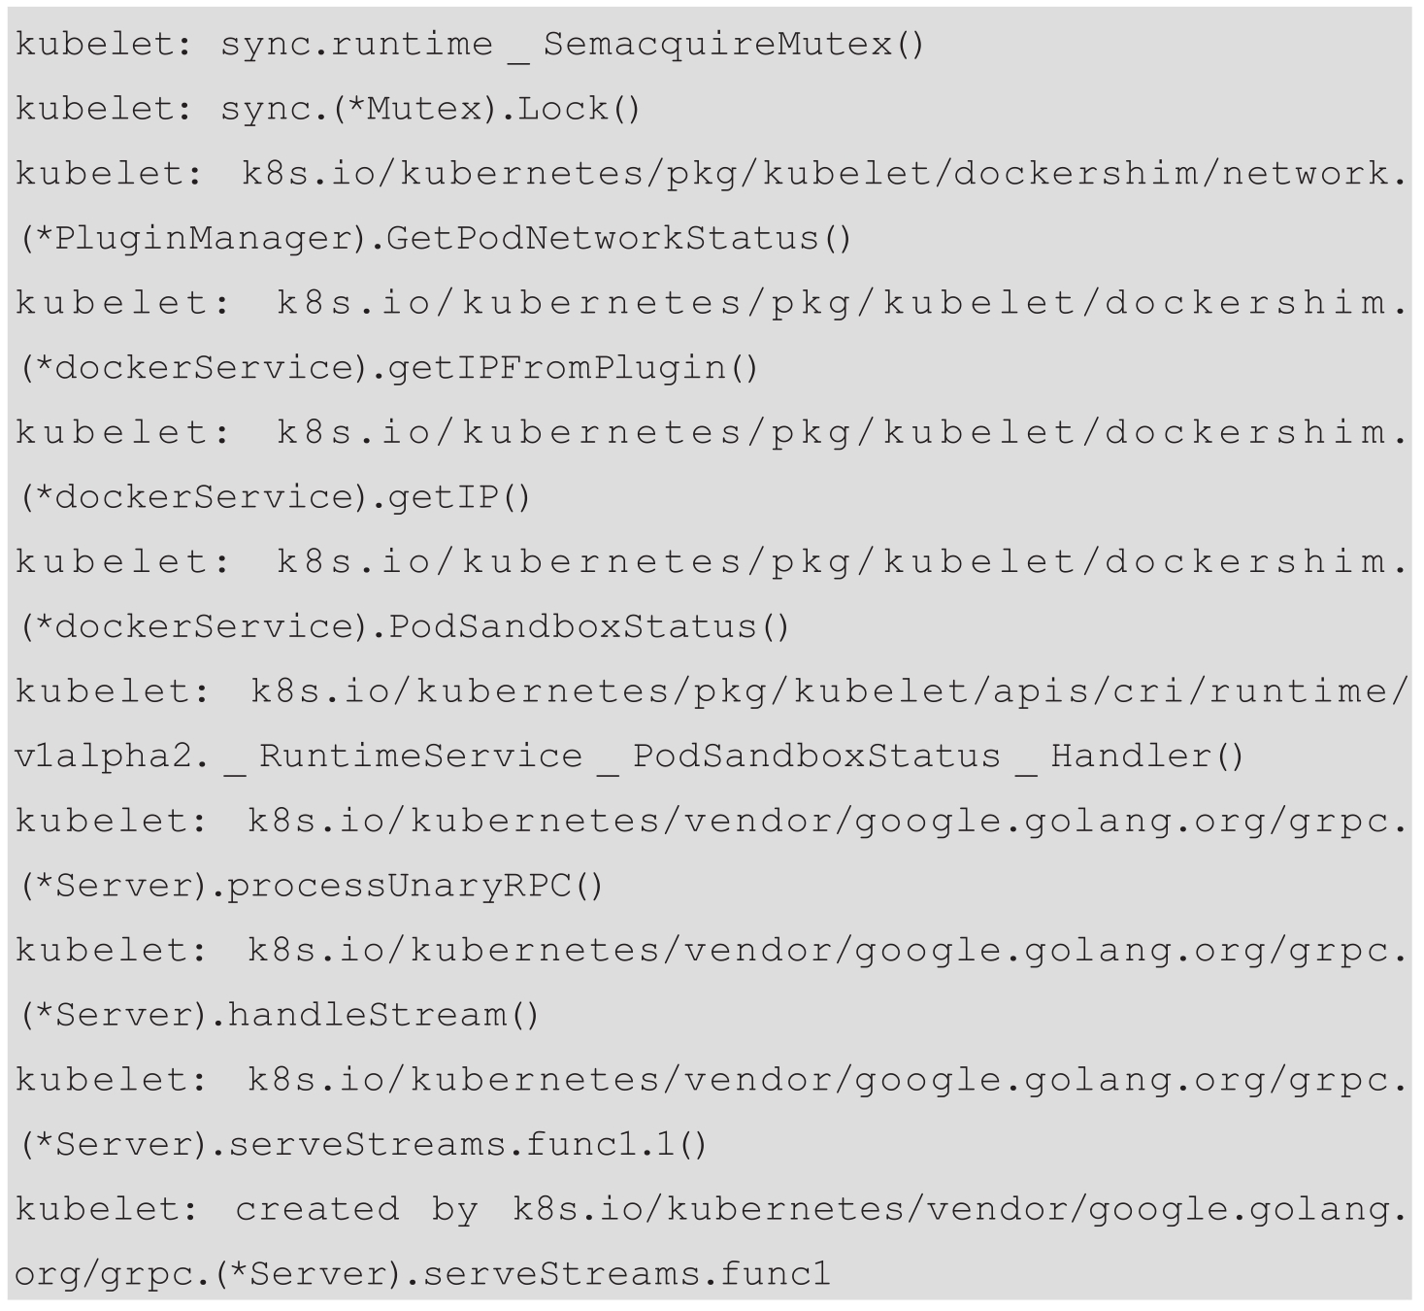Screen dimensions: 1424x1311
Task: Click the SemacquireMutex() text in first line
Action: 735,45
